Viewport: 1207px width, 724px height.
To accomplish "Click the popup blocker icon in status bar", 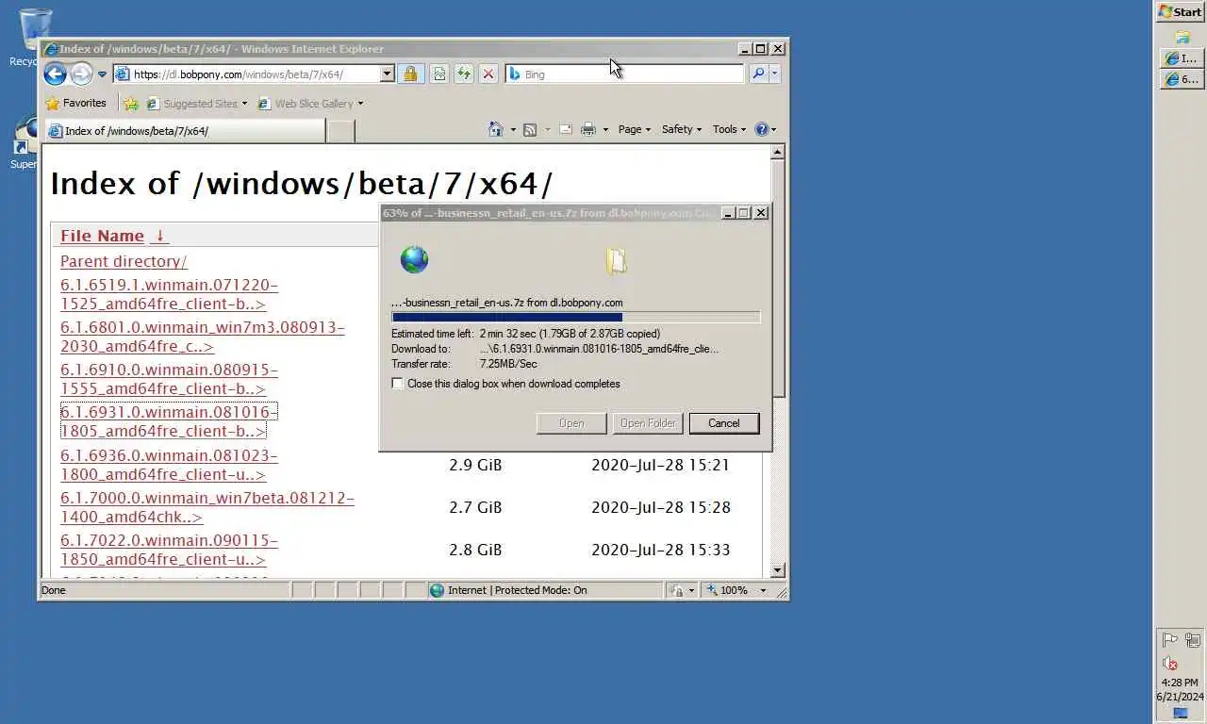I will coord(677,590).
